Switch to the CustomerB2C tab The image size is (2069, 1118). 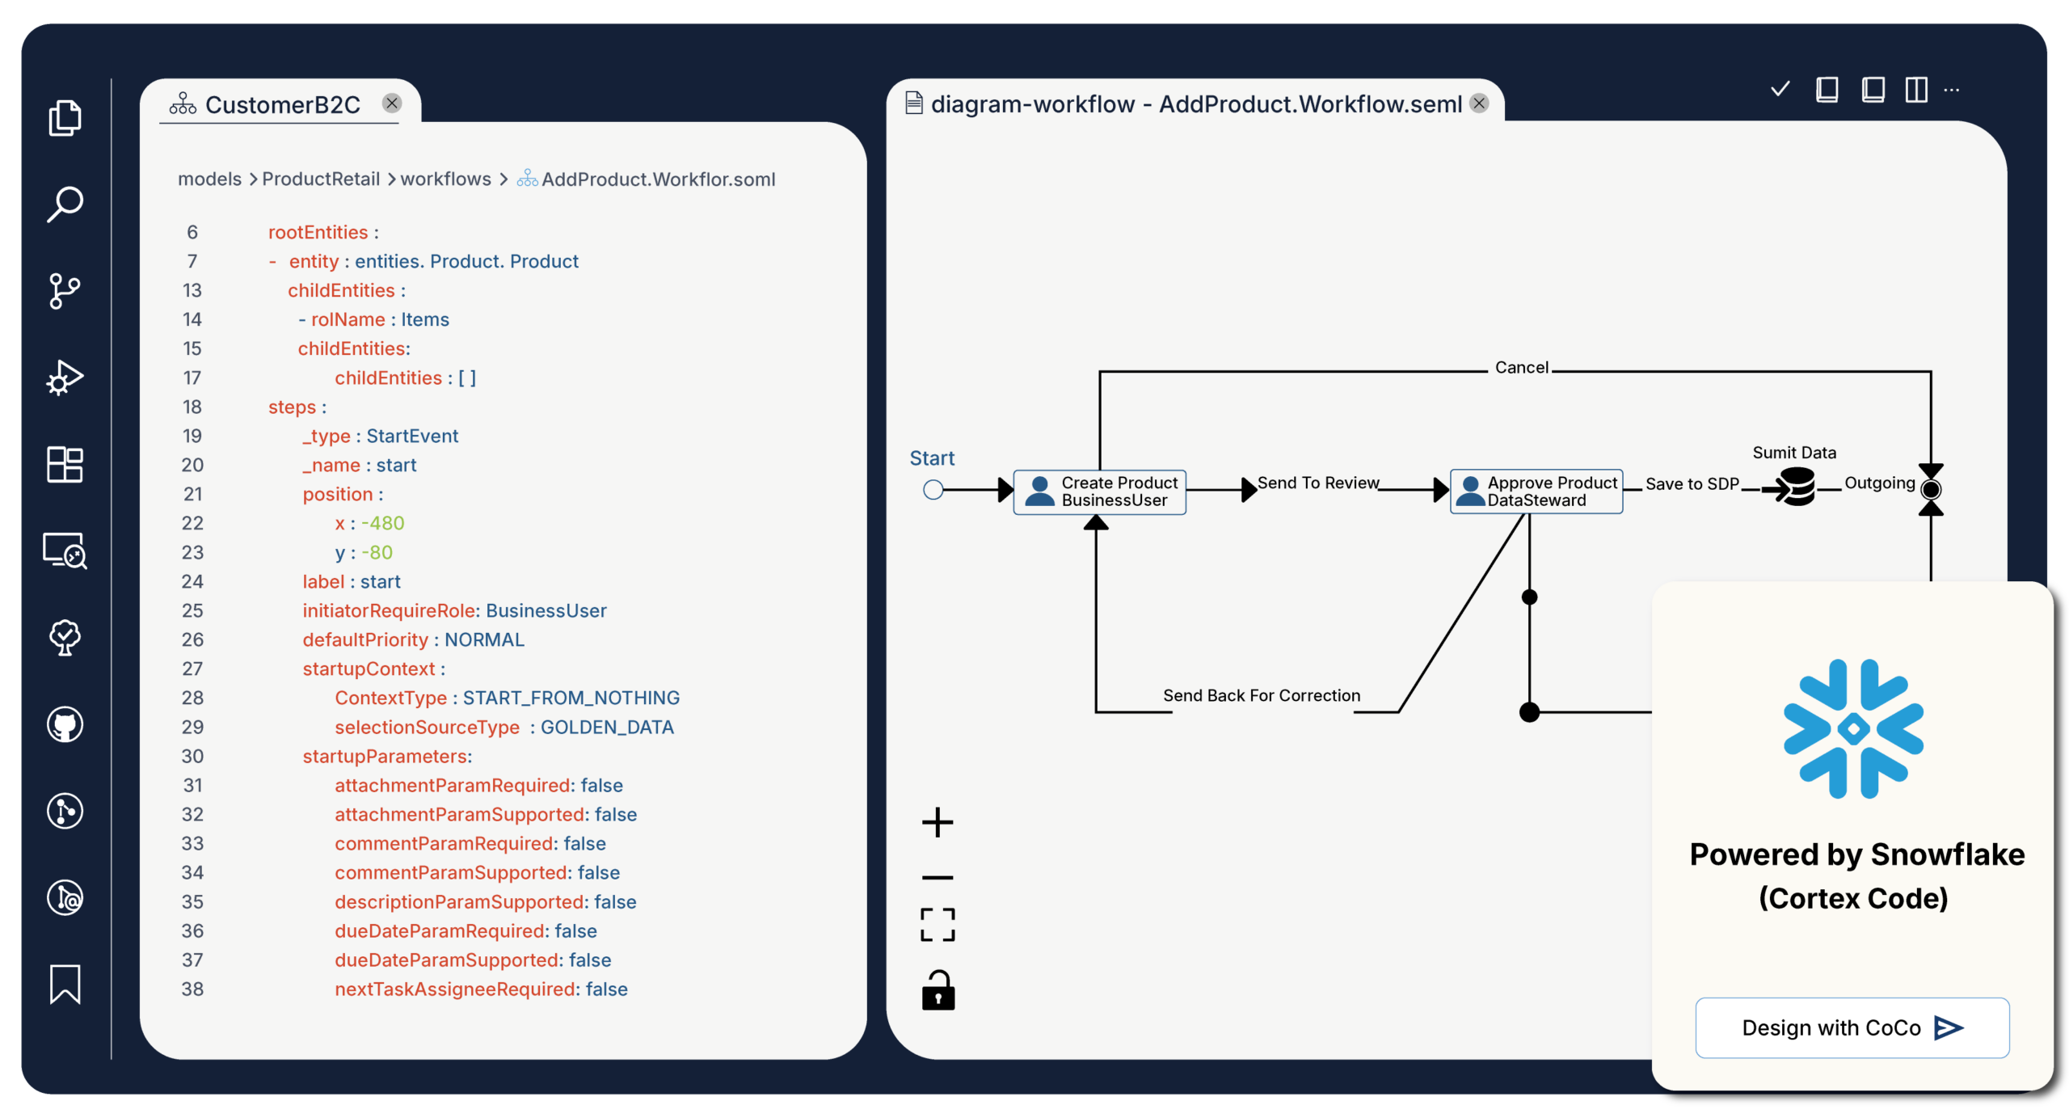click(x=282, y=104)
